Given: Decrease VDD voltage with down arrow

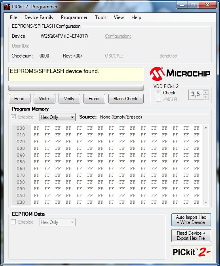Looking at the screenshot, I should [206, 97].
